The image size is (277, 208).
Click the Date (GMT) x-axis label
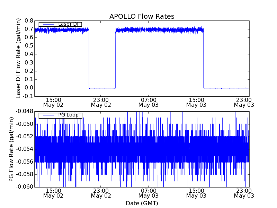142,203
